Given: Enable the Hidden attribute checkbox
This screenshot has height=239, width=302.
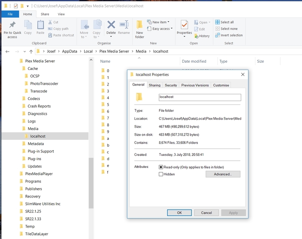Looking at the screenshot, I should (161, 174).
